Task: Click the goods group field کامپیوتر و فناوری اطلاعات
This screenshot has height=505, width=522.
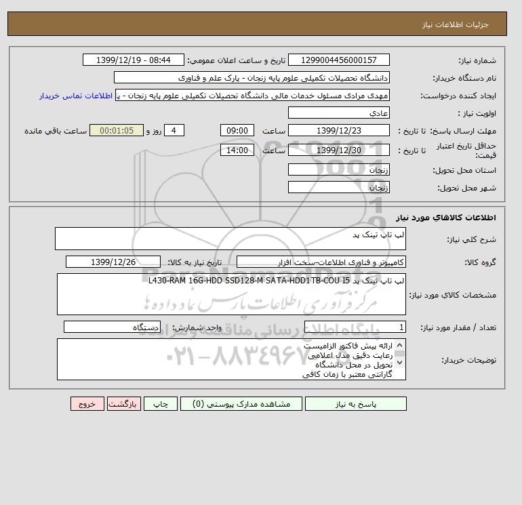Action: click(x=321, y=262)
